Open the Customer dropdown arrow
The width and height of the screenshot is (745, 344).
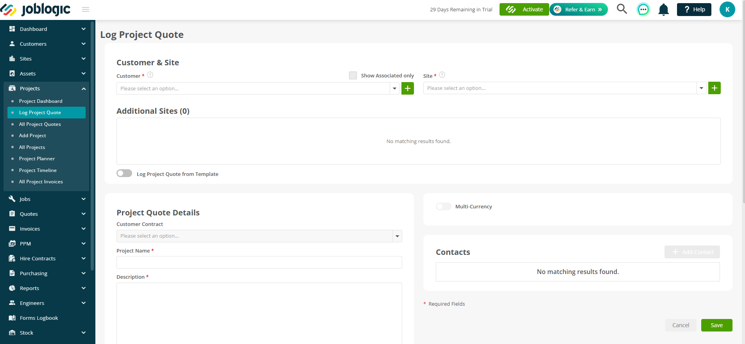395,88
